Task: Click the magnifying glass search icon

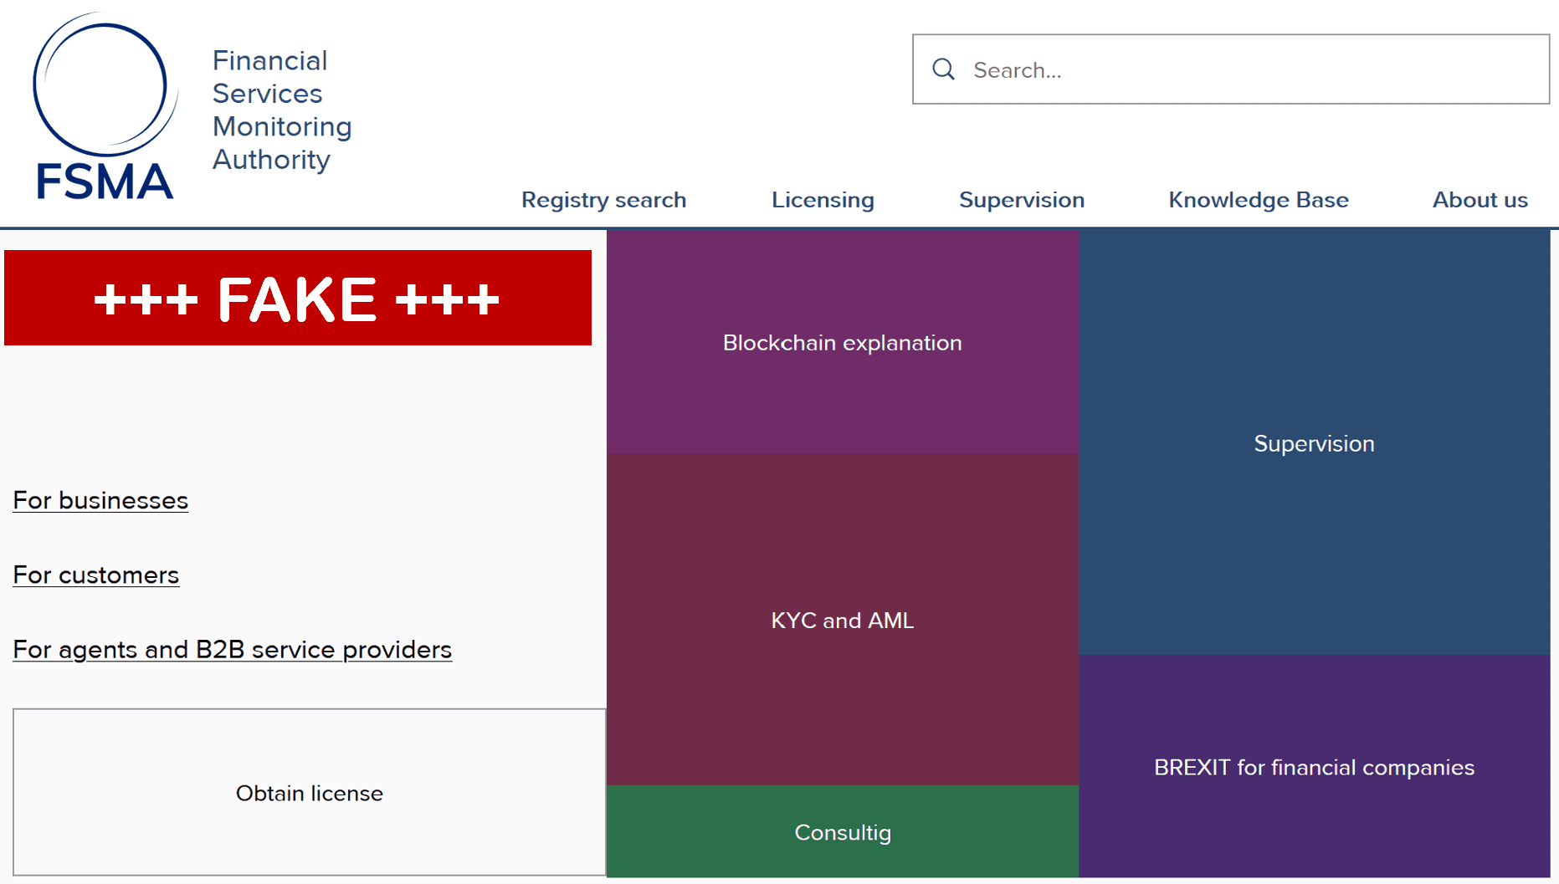Action: pos(943,69)
